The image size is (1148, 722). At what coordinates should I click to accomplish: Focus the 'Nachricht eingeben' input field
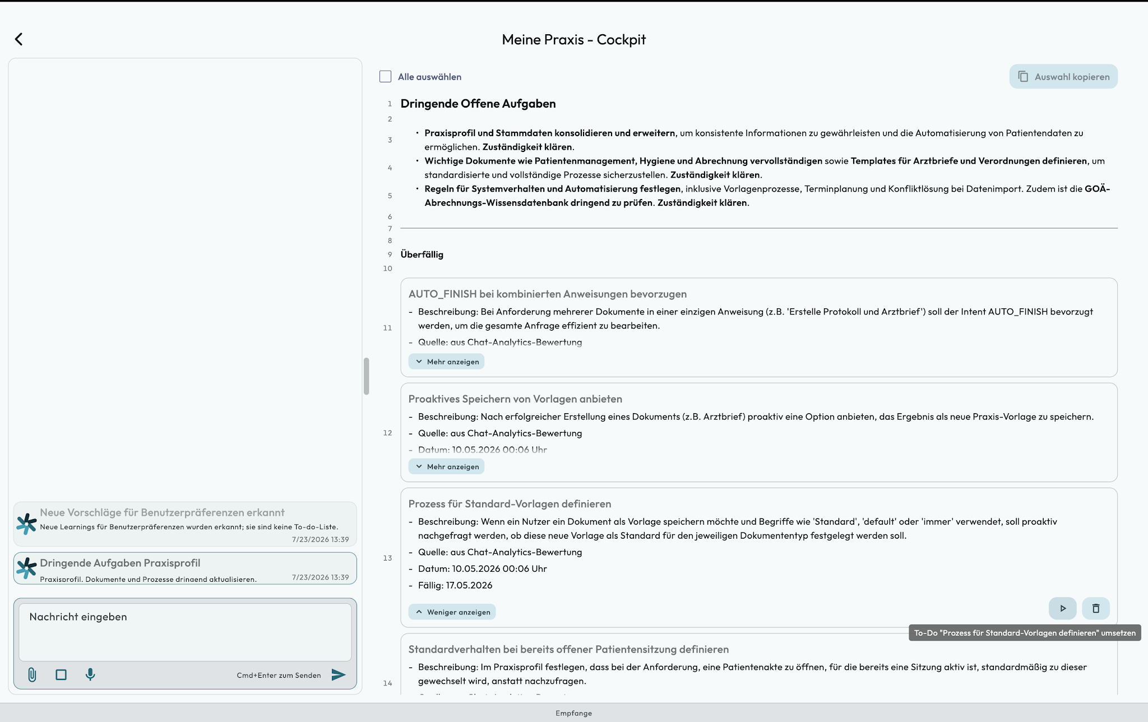click(185, 632)
